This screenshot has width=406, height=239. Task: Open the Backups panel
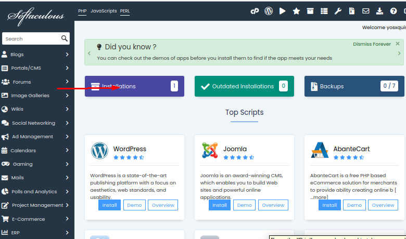tap(354, 86)
